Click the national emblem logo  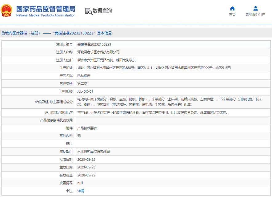[x=6, y=10]
